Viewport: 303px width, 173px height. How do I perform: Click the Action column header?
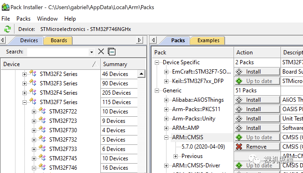(x=257, y=53)
